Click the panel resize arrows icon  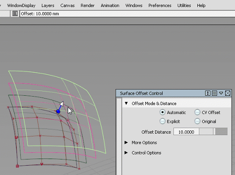point(208,93)
